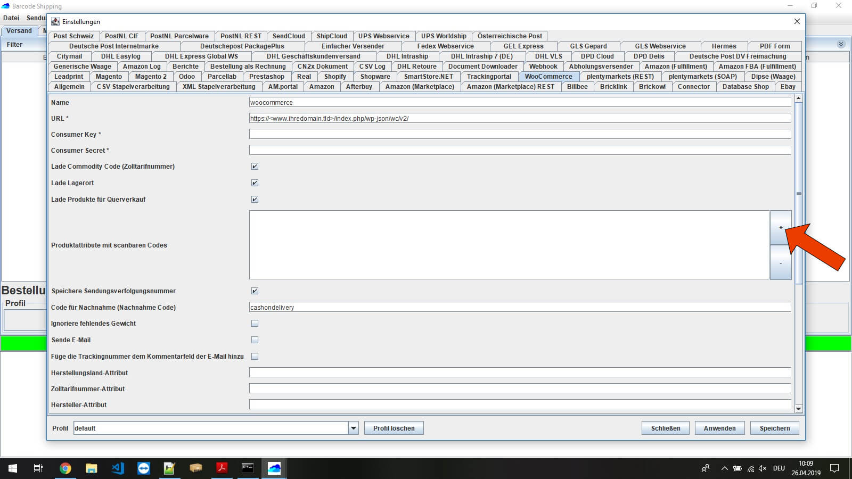Click the Consumer Key input field
This screenshot has width=852, height=479.
[520, 134]
